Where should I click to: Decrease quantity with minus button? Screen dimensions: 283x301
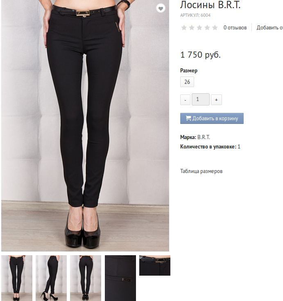pyautogui.click(x=185, y=100)
